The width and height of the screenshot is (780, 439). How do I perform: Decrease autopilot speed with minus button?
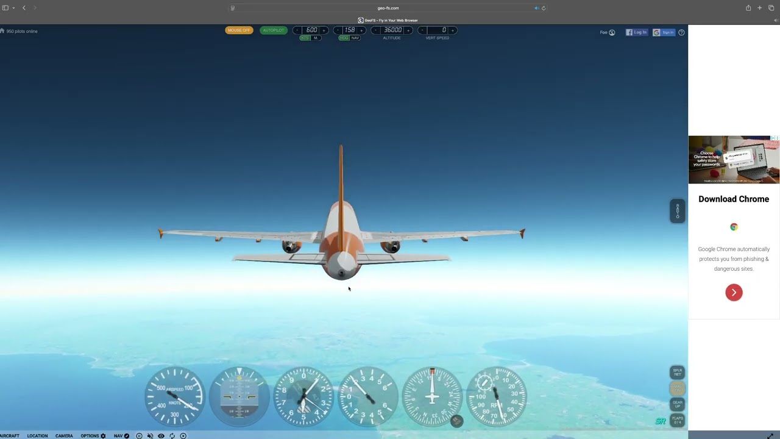coord(297,30)
